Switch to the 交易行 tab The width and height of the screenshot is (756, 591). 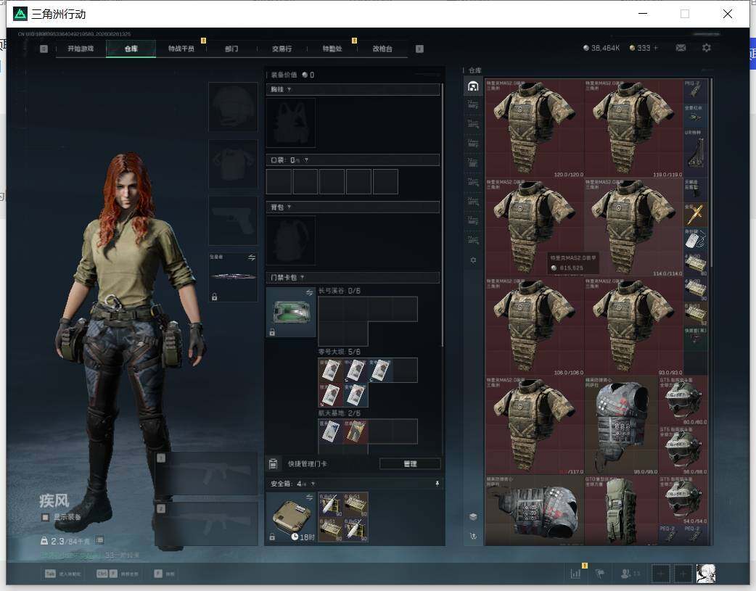(x=282, y=49)
